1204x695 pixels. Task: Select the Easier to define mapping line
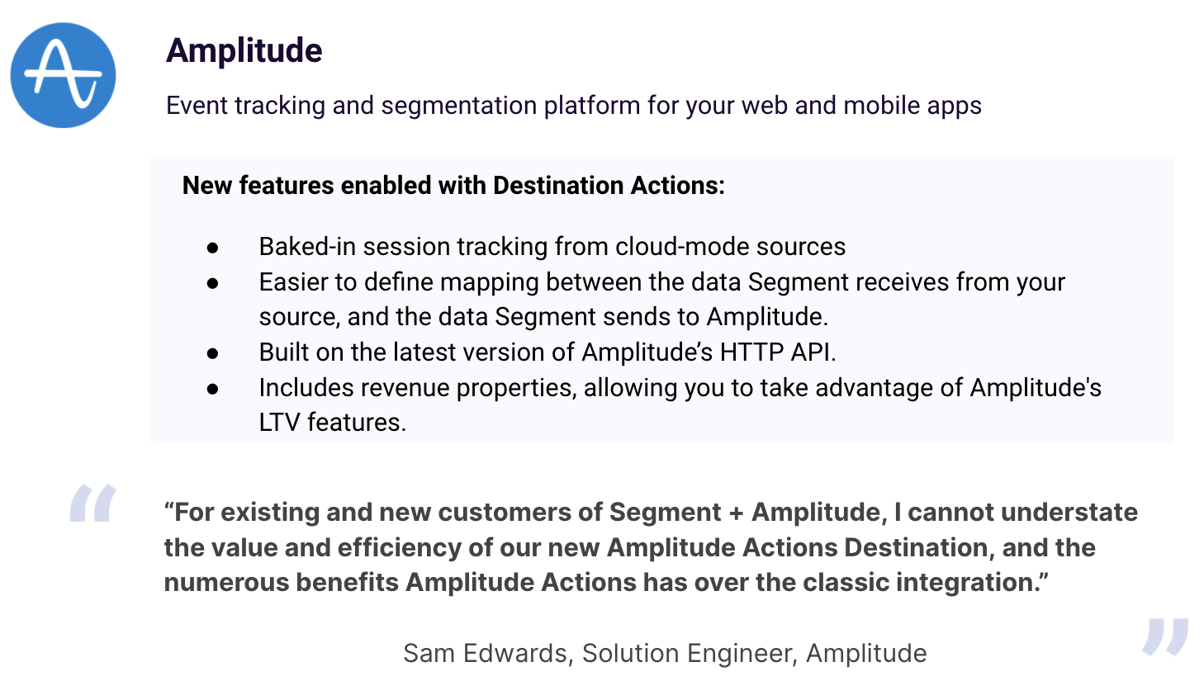tap(662, 282)
